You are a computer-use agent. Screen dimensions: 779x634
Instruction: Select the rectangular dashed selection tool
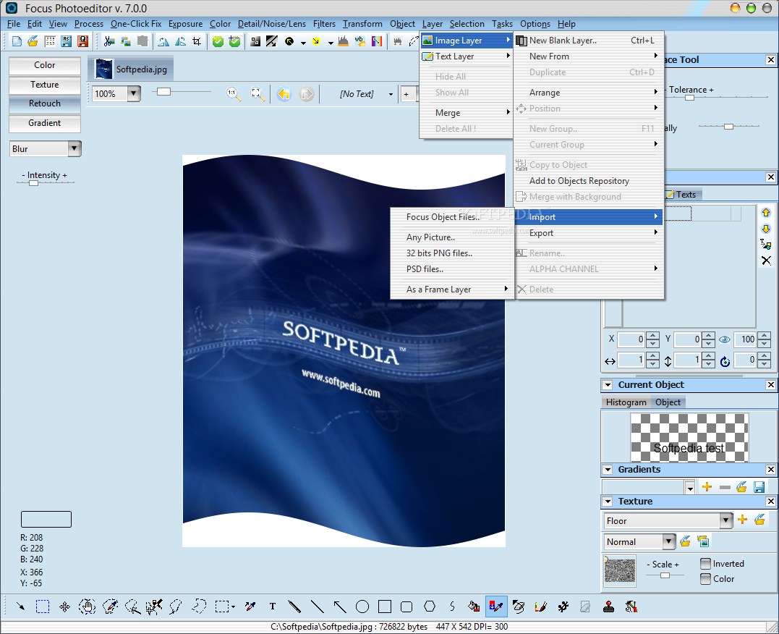click(x=43, y=606)
